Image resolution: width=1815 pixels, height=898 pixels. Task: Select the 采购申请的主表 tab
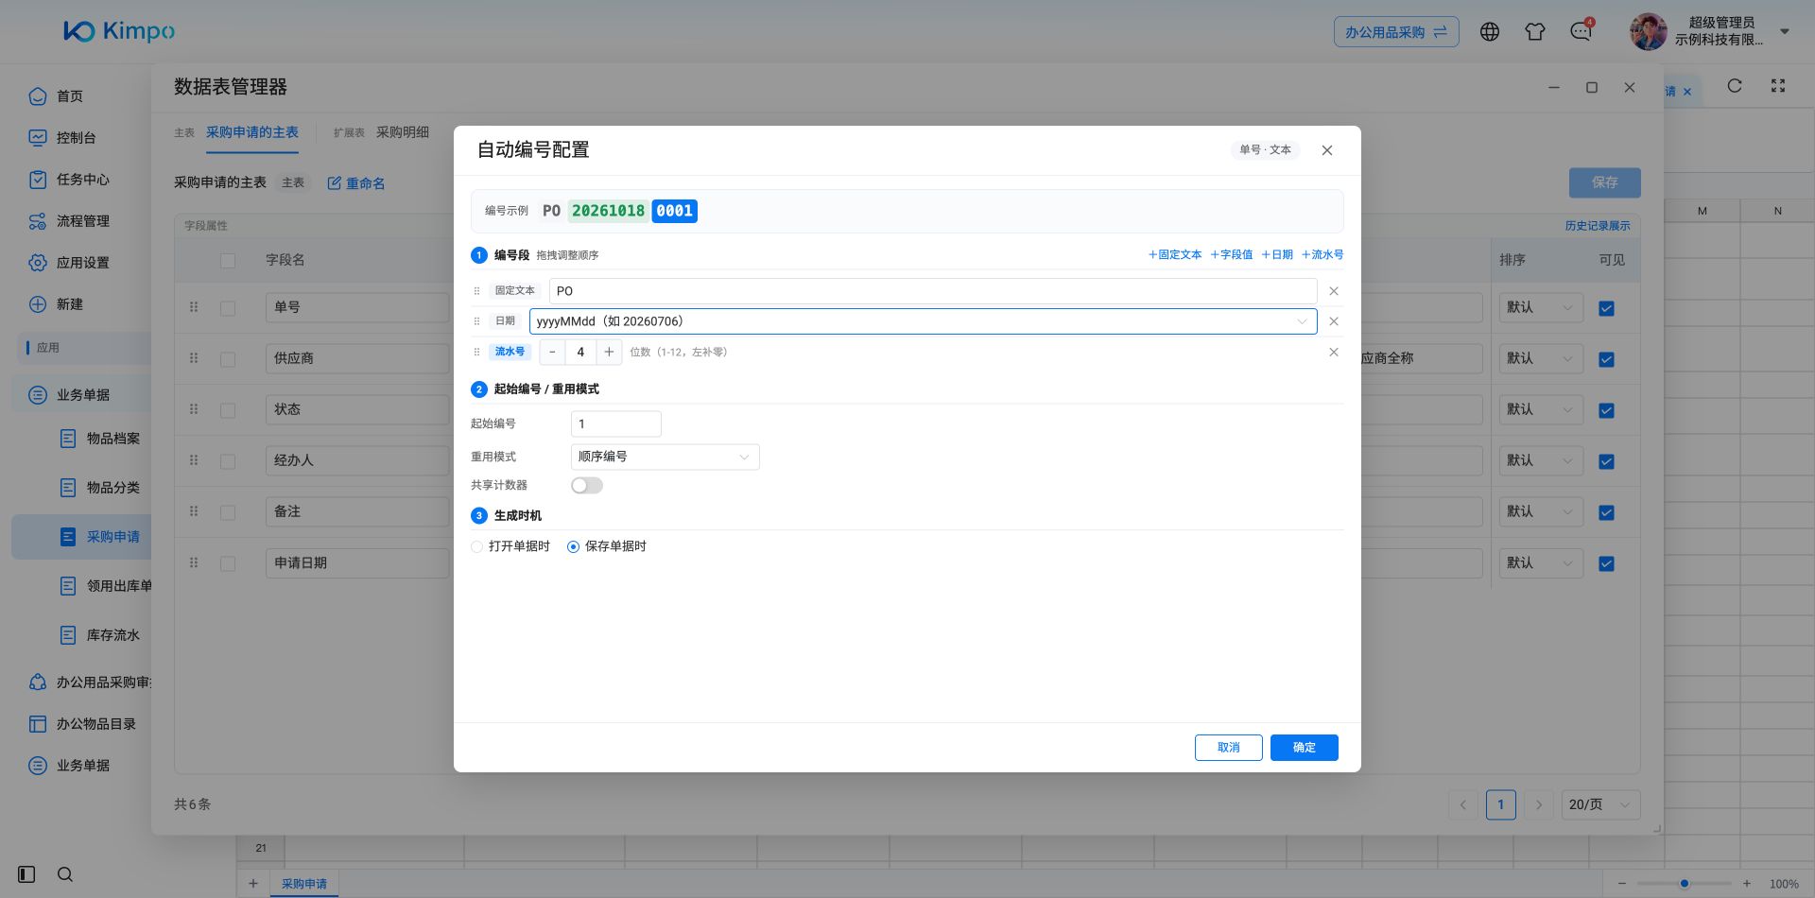coord(252,132)
